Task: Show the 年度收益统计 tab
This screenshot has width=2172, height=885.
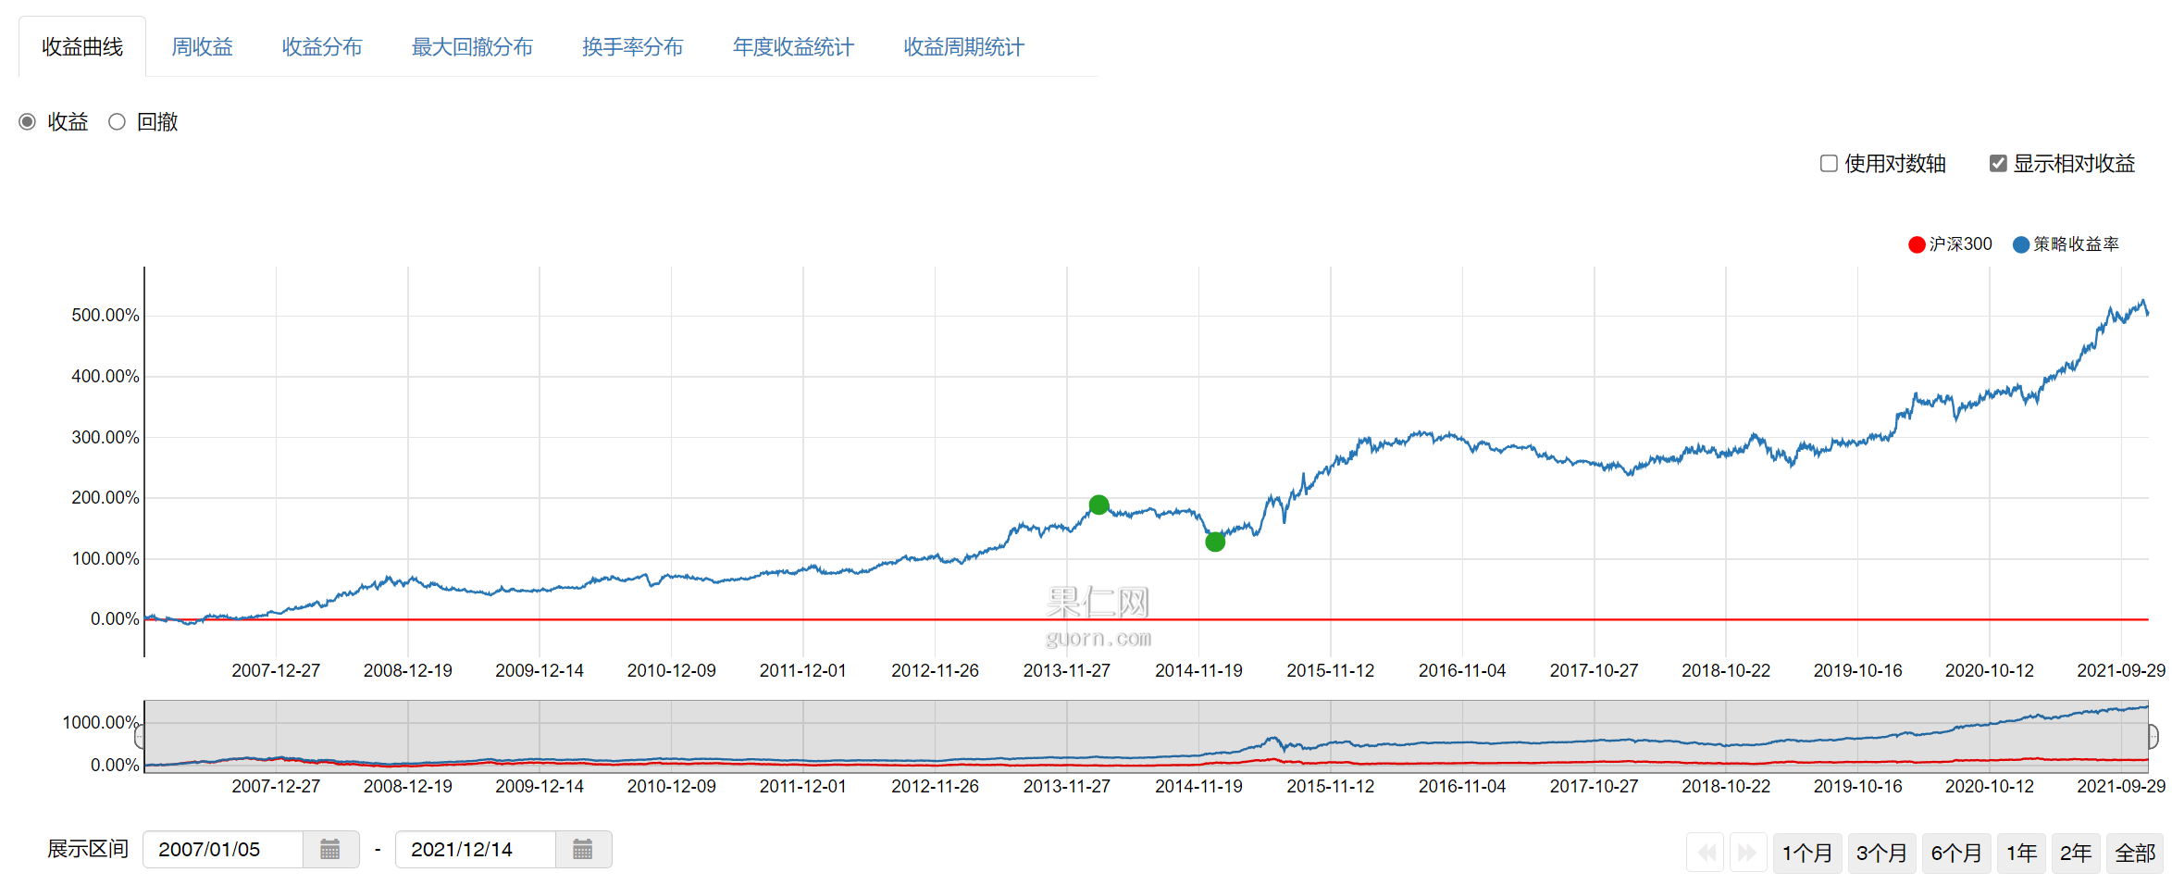Action: [793, 47]
